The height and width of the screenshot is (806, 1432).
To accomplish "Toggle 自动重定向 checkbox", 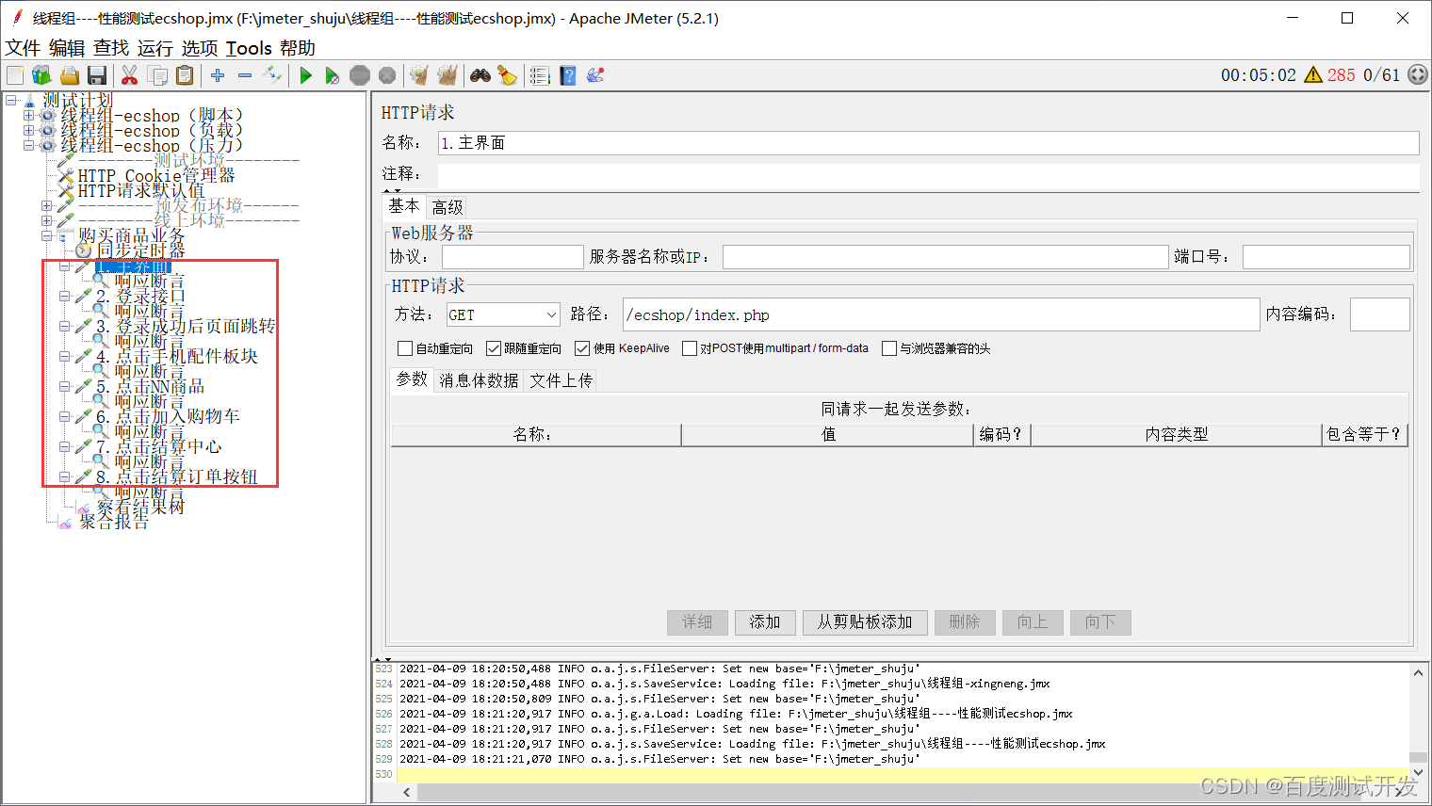I will coord(405,348).
